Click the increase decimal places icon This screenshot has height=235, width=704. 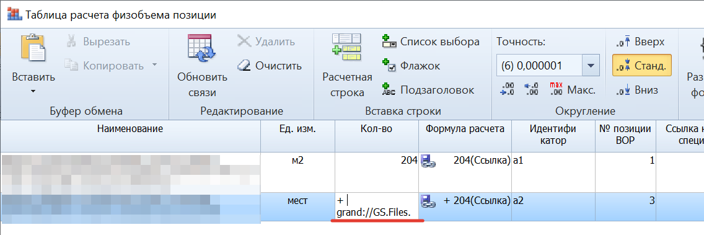[507, 89]
